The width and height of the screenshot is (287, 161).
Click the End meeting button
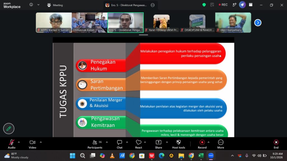[x=276, y=144]
